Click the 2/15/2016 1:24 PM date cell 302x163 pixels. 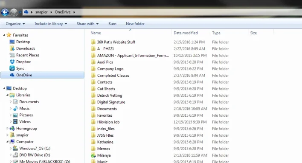189,42
